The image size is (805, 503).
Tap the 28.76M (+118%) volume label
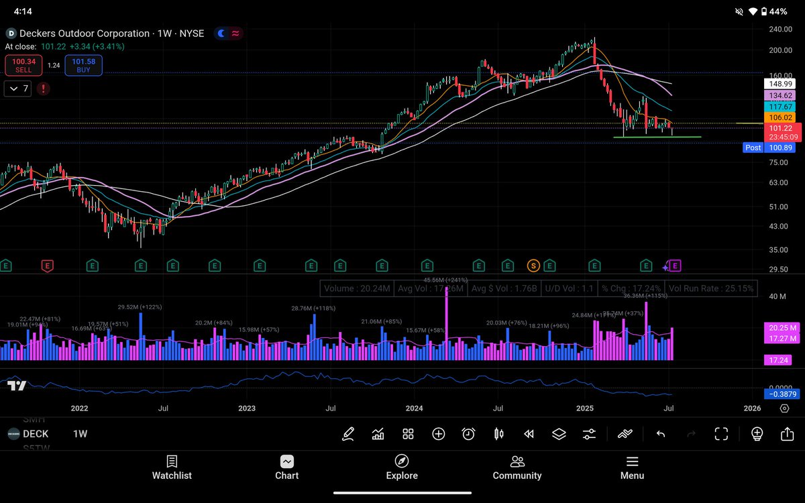click(313, 308)
